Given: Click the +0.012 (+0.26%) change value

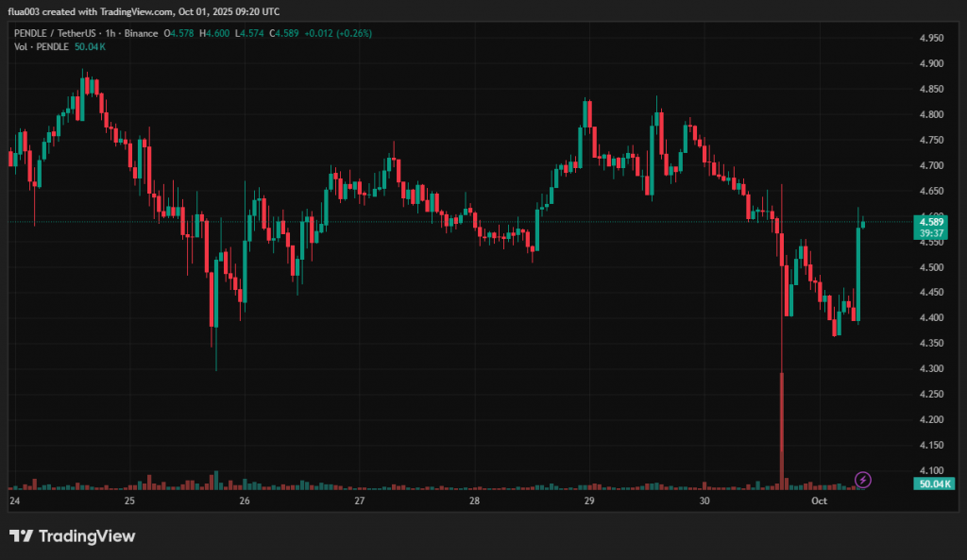Looking at the screenshot, I should [x=338, y=33].
